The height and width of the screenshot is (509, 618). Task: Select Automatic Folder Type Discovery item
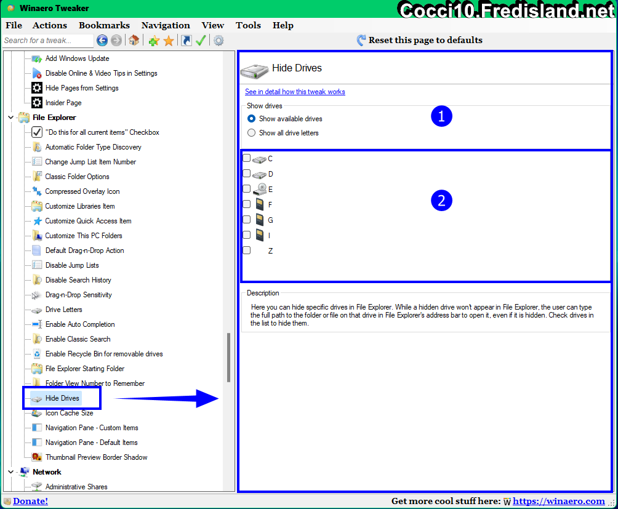pos(94,147)
